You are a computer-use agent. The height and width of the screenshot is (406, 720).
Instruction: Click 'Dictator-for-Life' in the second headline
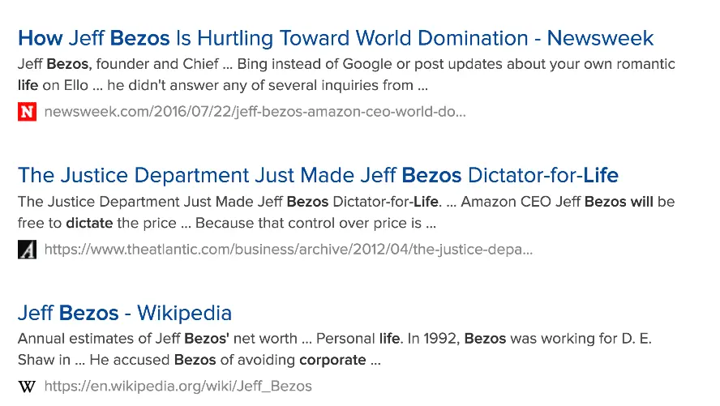(542, 175)
